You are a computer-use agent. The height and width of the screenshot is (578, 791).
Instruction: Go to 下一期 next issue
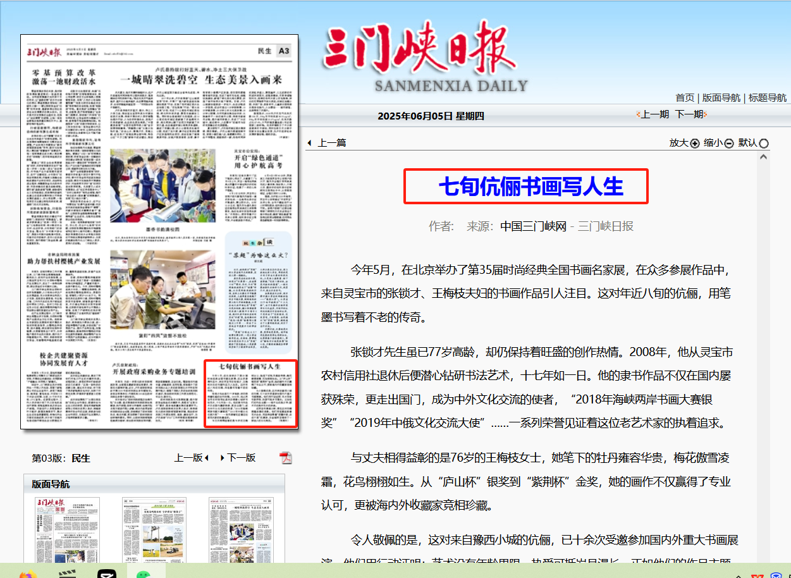[x=690, y=114]
